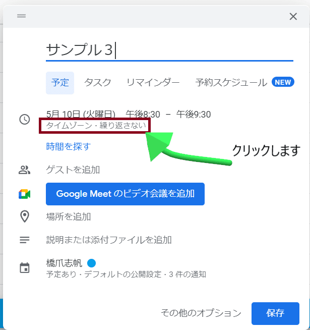Click the NEW badge
This screenshot has width=310, height=330.
click(283, 82)
